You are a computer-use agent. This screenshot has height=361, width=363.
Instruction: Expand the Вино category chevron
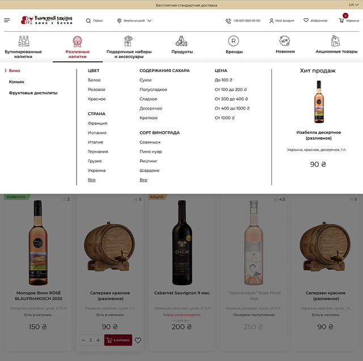pyautogui.click(x=6, y=70)
